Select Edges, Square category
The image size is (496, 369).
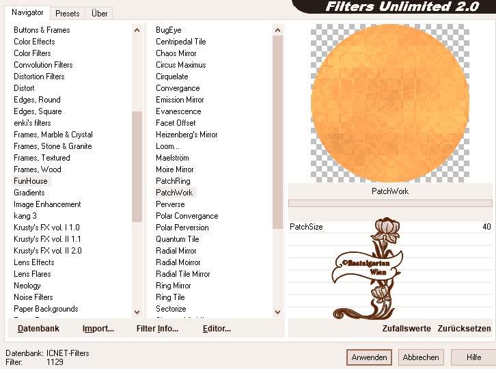click(38, 111)
